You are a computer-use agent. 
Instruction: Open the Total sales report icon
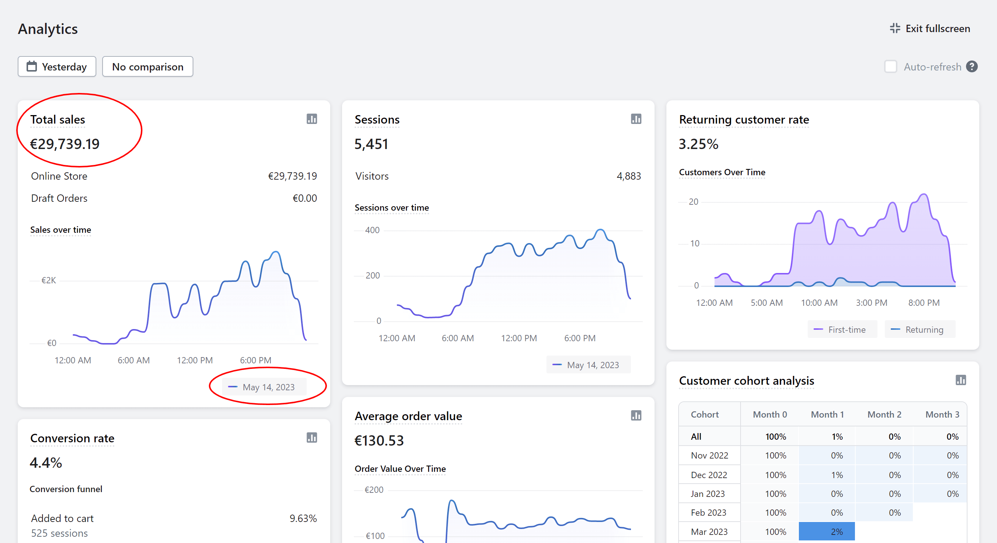click(311, 119)
